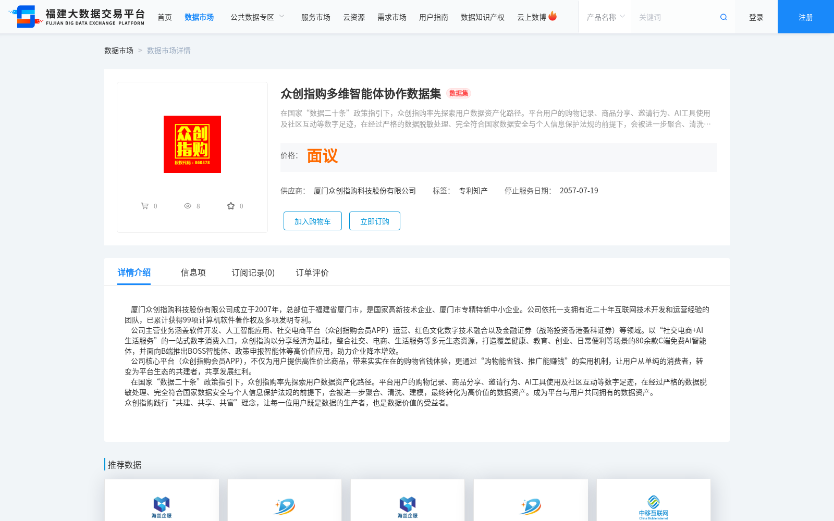Go to 首页 in the navigation

click(x=165, y=17)
